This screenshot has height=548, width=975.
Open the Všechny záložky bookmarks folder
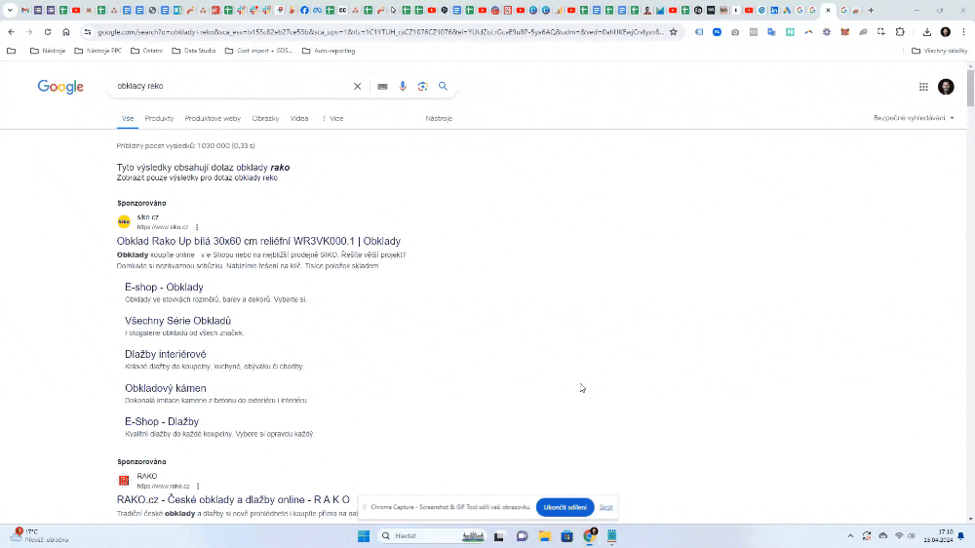click(939, 51)
